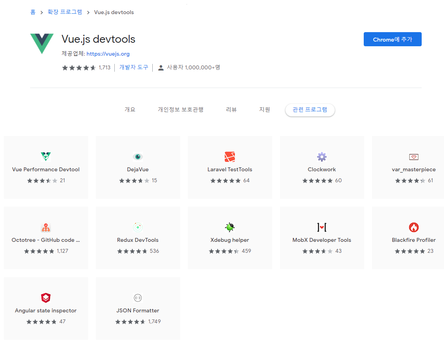Go to 확장 프로그램 breadcrumb link

[x=65, y=12]
